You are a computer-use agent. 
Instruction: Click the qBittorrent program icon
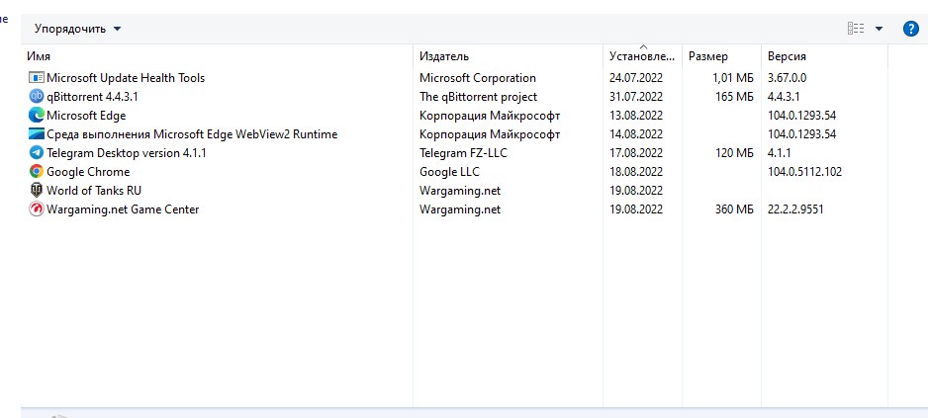coord(37,96)
